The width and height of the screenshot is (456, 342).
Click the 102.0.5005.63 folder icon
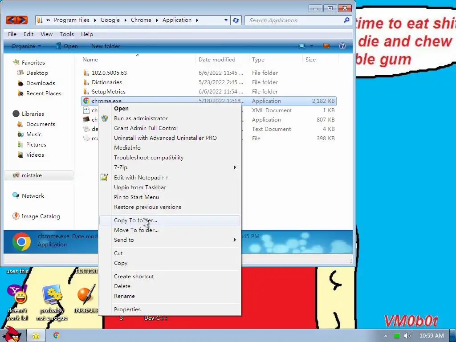(86, 73)
